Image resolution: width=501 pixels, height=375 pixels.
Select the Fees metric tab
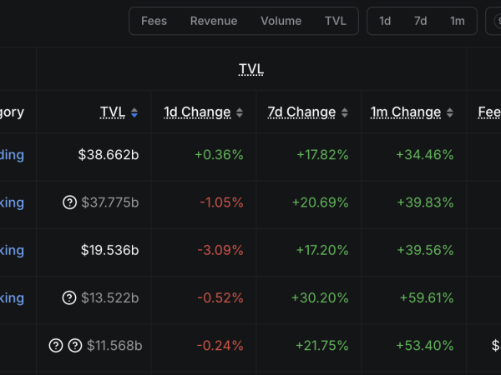[x=154, y=21]
